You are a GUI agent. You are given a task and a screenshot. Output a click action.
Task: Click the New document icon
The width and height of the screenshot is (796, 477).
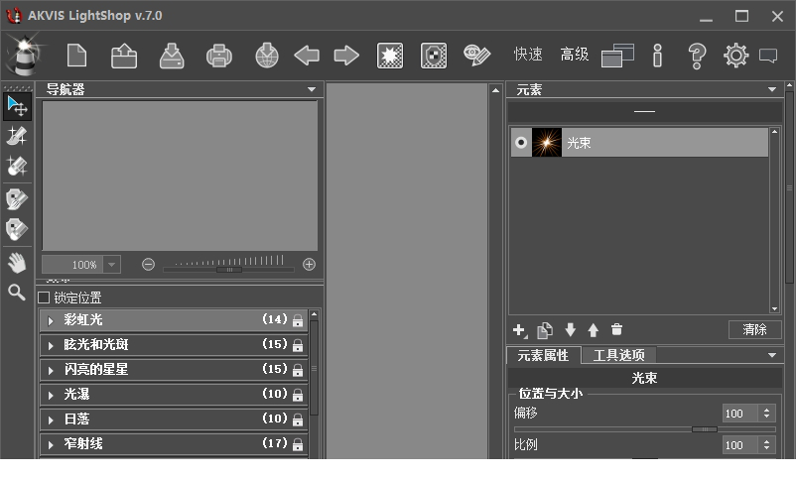point(76,56)
